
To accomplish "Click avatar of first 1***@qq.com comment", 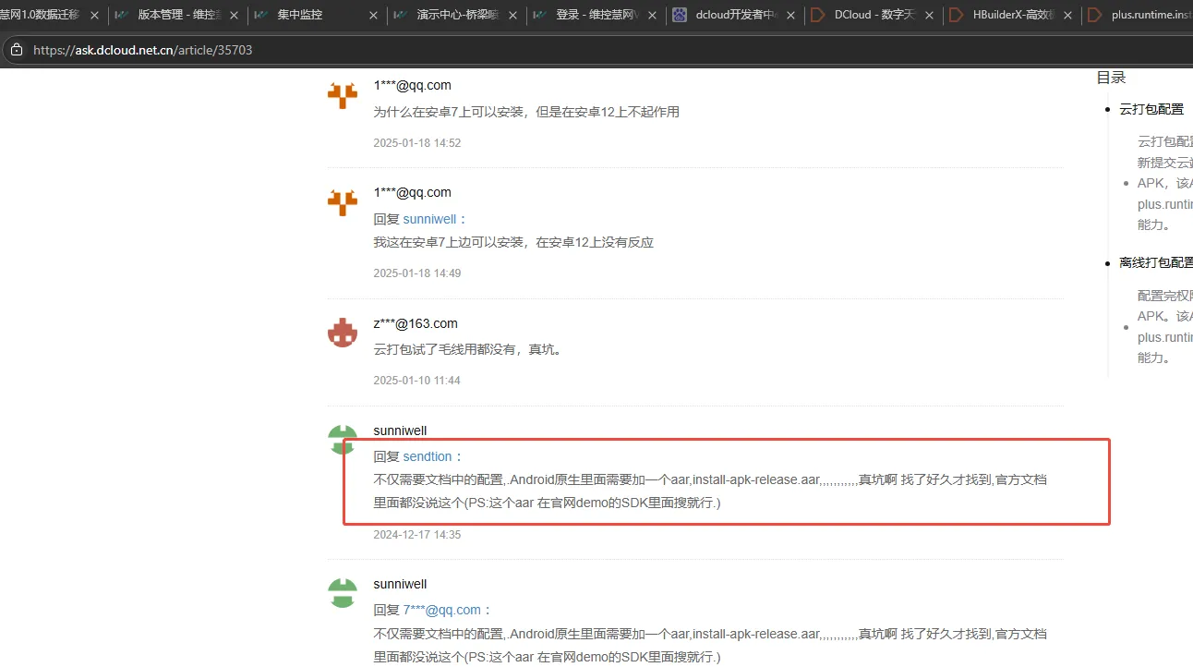I will pyautogui.click(x=343, y=95).
